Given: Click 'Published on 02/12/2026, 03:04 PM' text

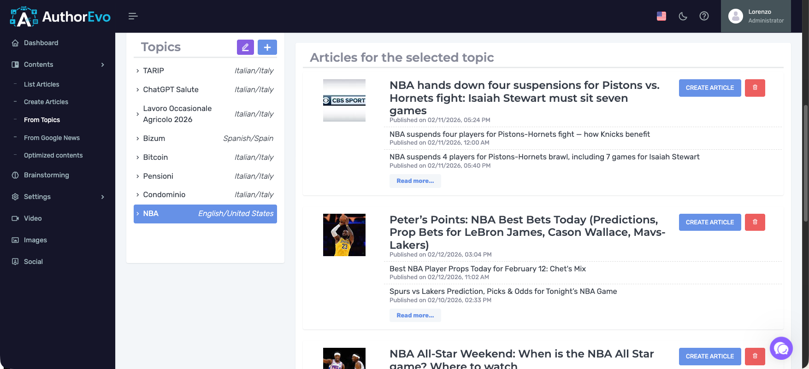Looking at the screenshot, I should [x=441, y=254].
